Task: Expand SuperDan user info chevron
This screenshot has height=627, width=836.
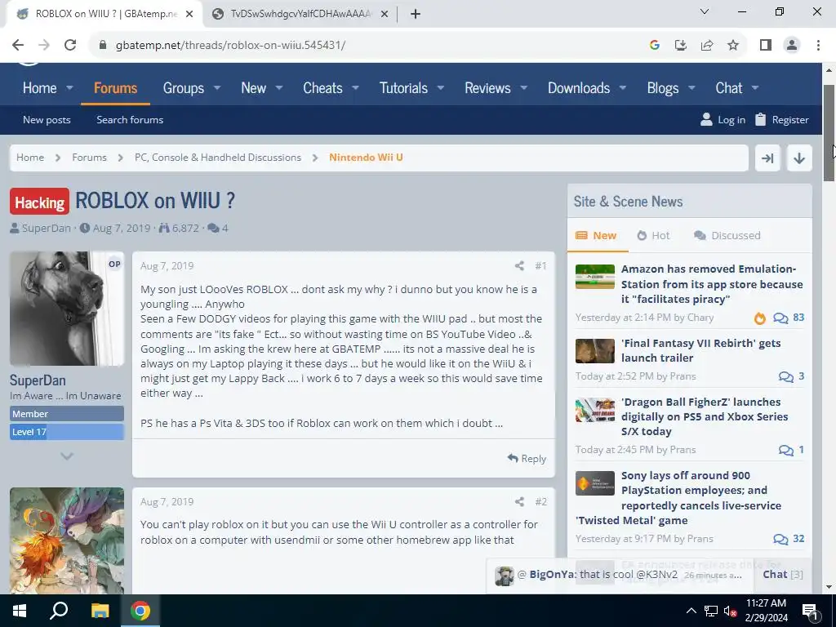Action: [x=67, y=456]
